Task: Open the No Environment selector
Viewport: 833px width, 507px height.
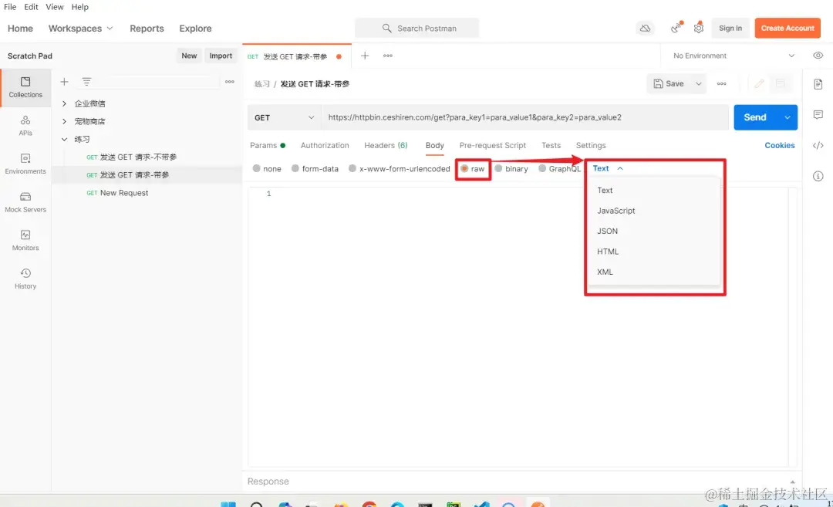Action: (734, 56)
